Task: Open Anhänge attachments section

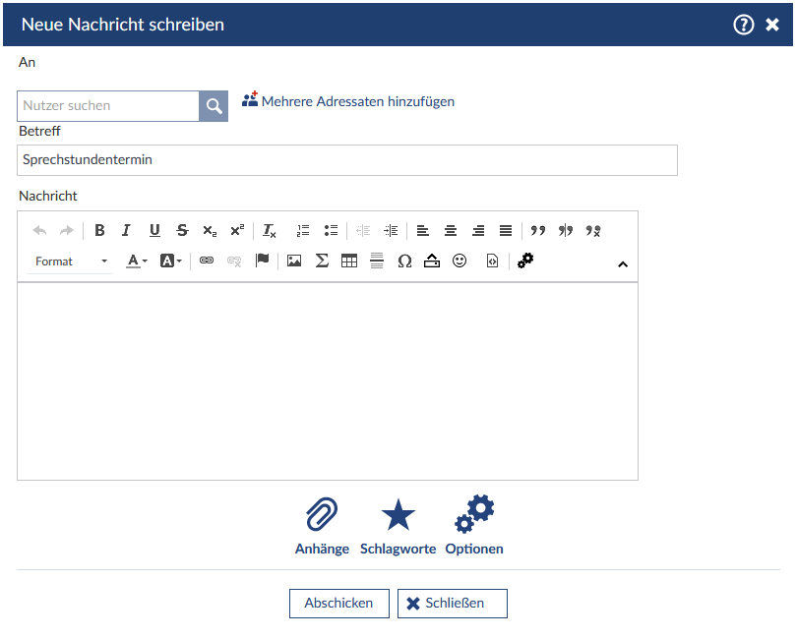Action: 322,526
